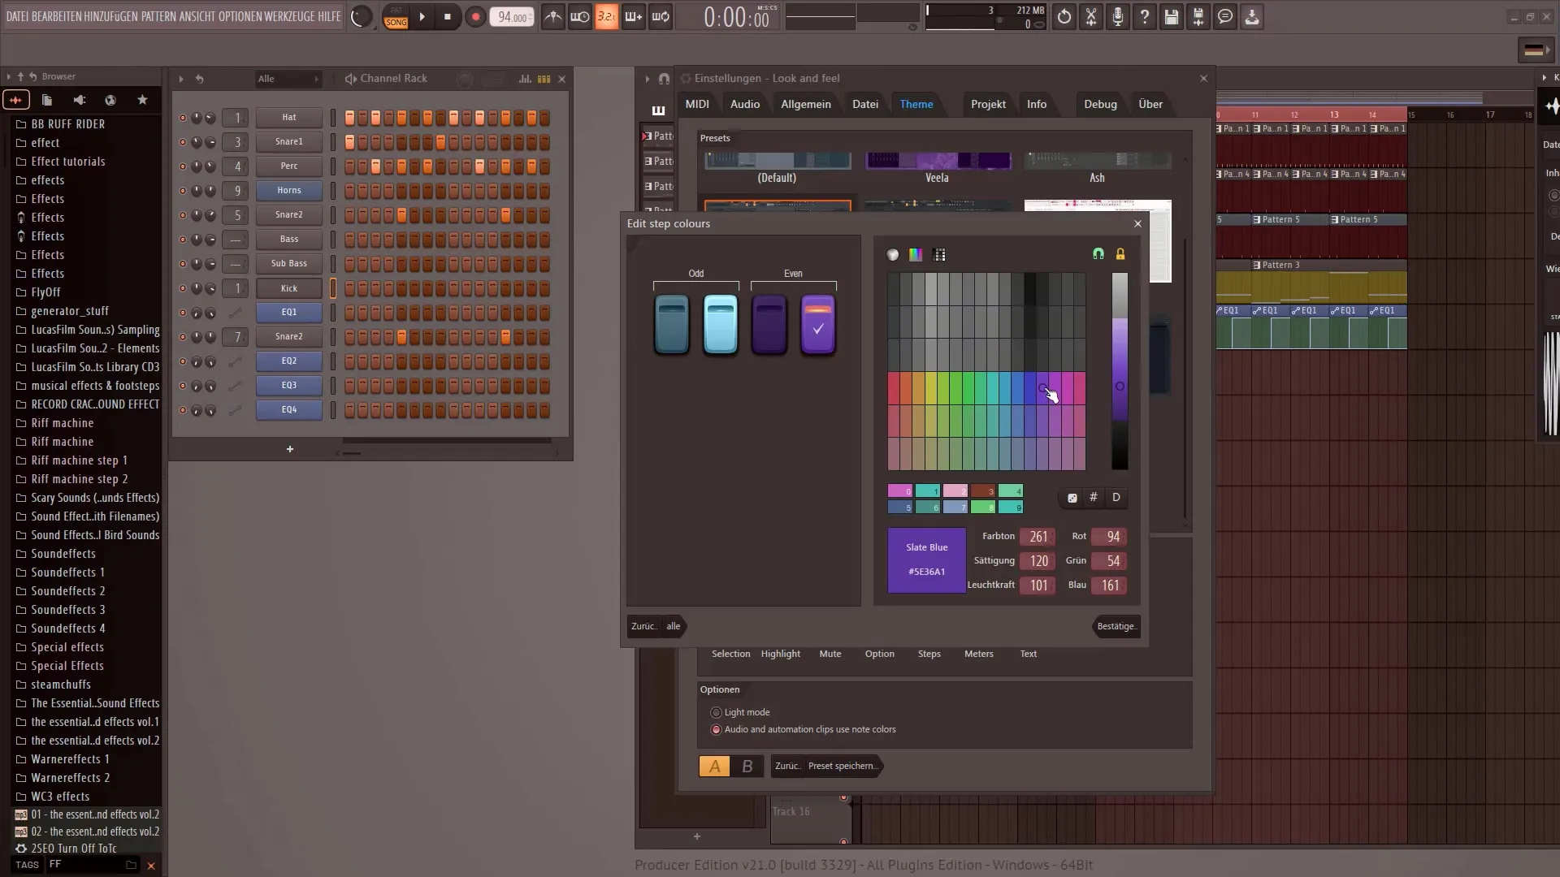Expand the 'BB RUFF RIDER' folder

click(67, 124)
